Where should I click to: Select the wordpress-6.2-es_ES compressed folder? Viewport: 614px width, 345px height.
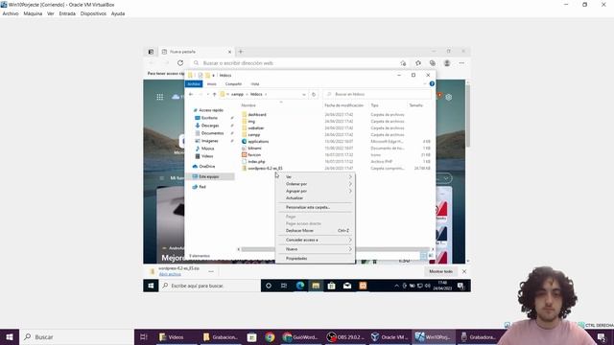[265, 169]
